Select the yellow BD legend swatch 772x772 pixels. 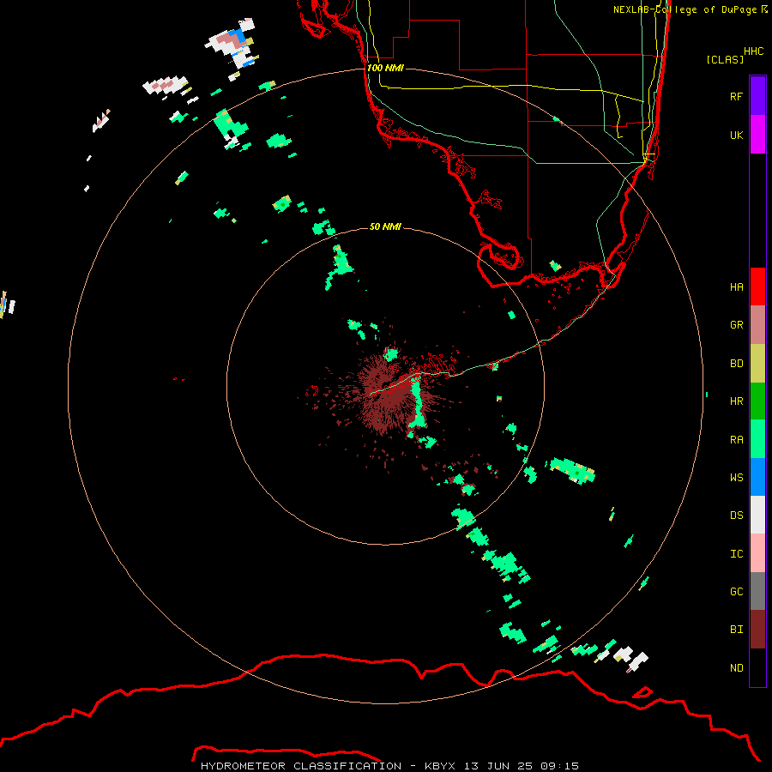(x=757, y=364)
